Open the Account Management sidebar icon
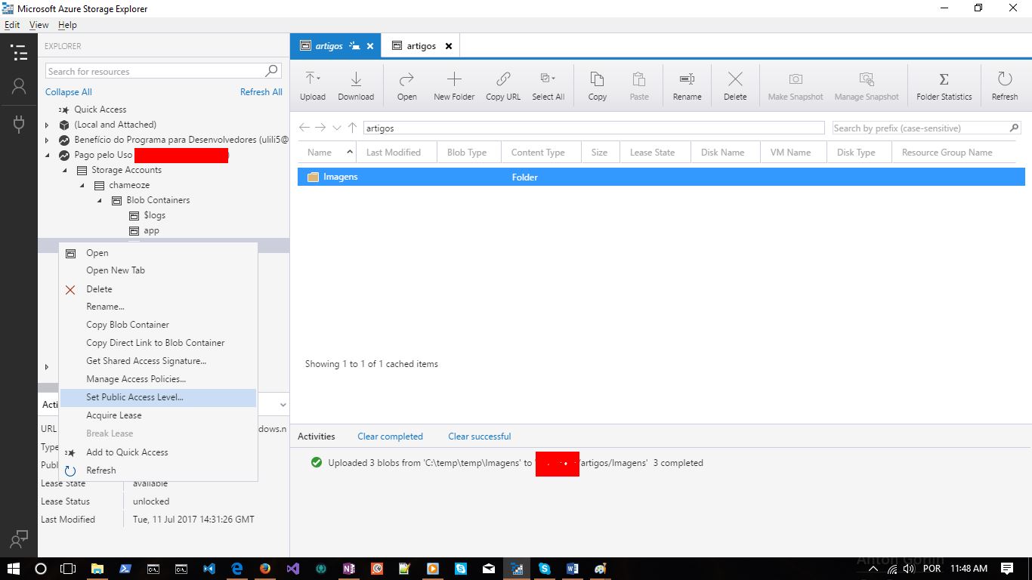This screenshot has width=1032, height=580. tap(19, 87)
